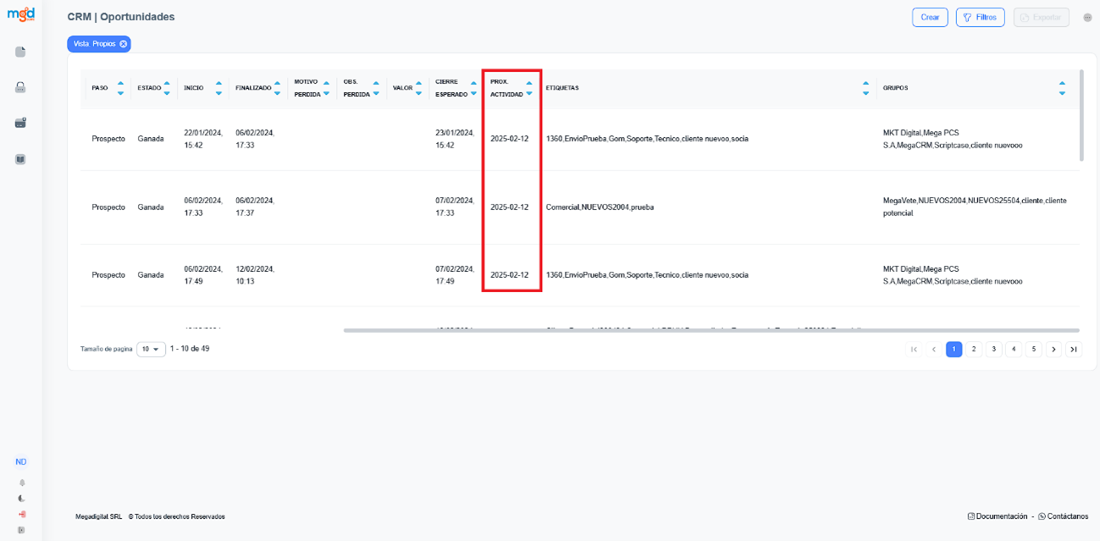Open the Filtros button
Image resolution: width=1100 pixels, height=541 pixels.
[980, 17]
